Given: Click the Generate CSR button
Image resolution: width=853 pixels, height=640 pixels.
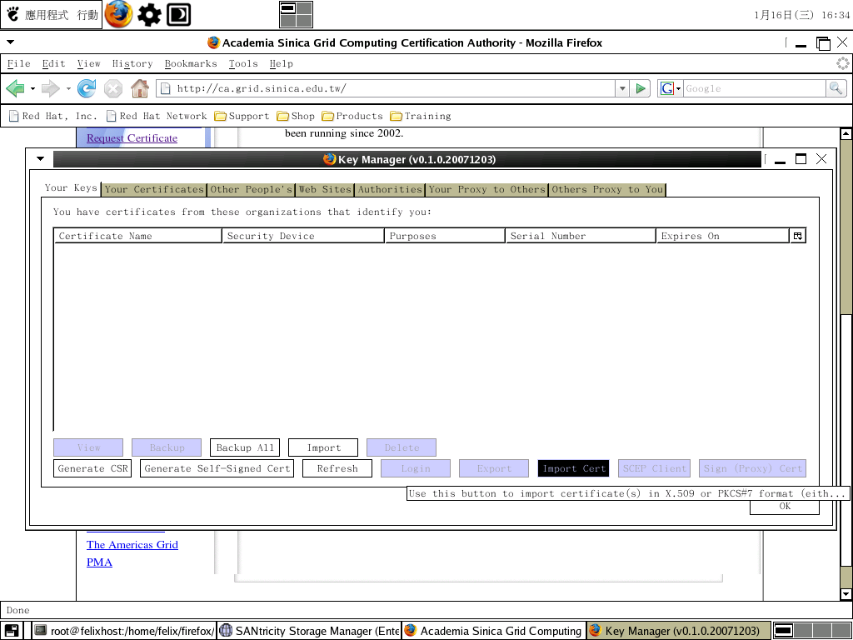Looking at the screenshot, I should (x=92, y=468).
